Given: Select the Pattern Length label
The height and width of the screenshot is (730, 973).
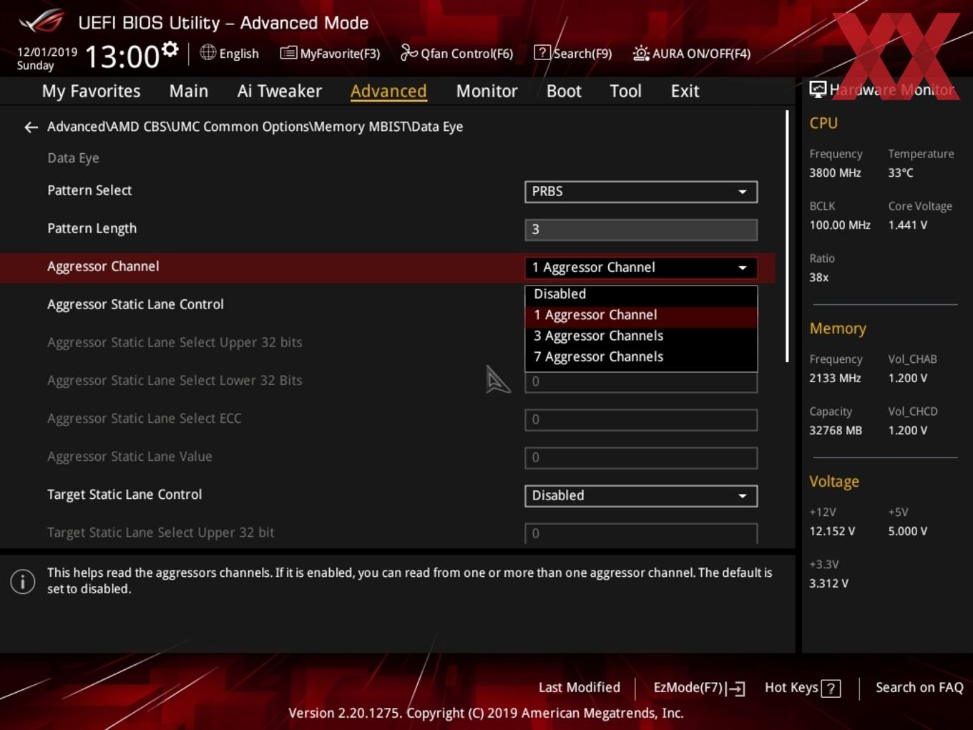Looking at the screenshot, I should [x=92, y=228].
